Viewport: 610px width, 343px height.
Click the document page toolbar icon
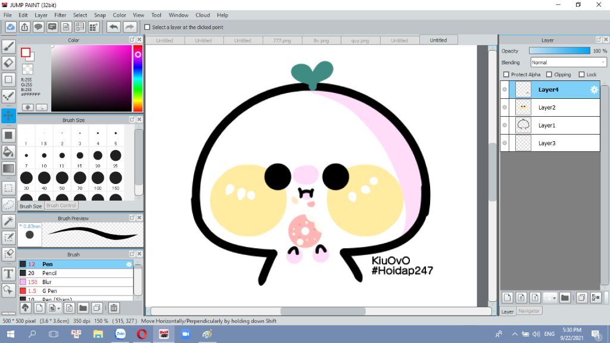66,27
